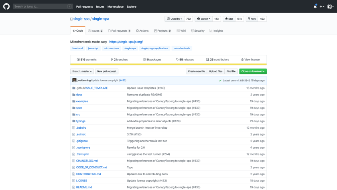Screen dimensions: 337x190
Task: Focus the Search or jump to field
Action: point(43,6)
